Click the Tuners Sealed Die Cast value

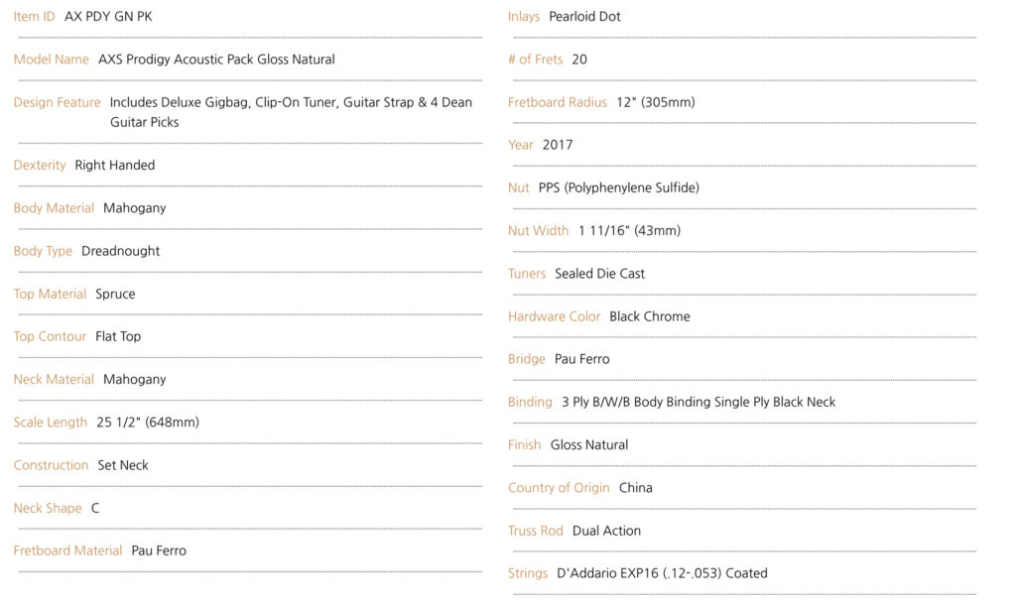599,274
